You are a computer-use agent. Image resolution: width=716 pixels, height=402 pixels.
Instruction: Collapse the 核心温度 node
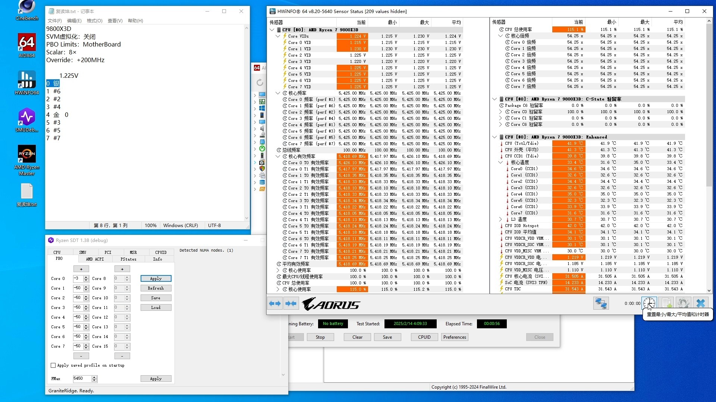[x=500, y=162]
